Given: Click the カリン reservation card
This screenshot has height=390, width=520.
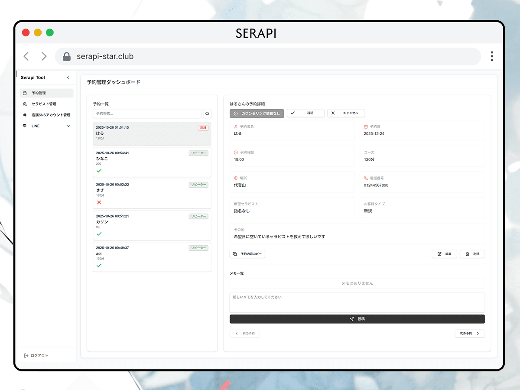Looking at the screenshot, I should click(152, 225).
